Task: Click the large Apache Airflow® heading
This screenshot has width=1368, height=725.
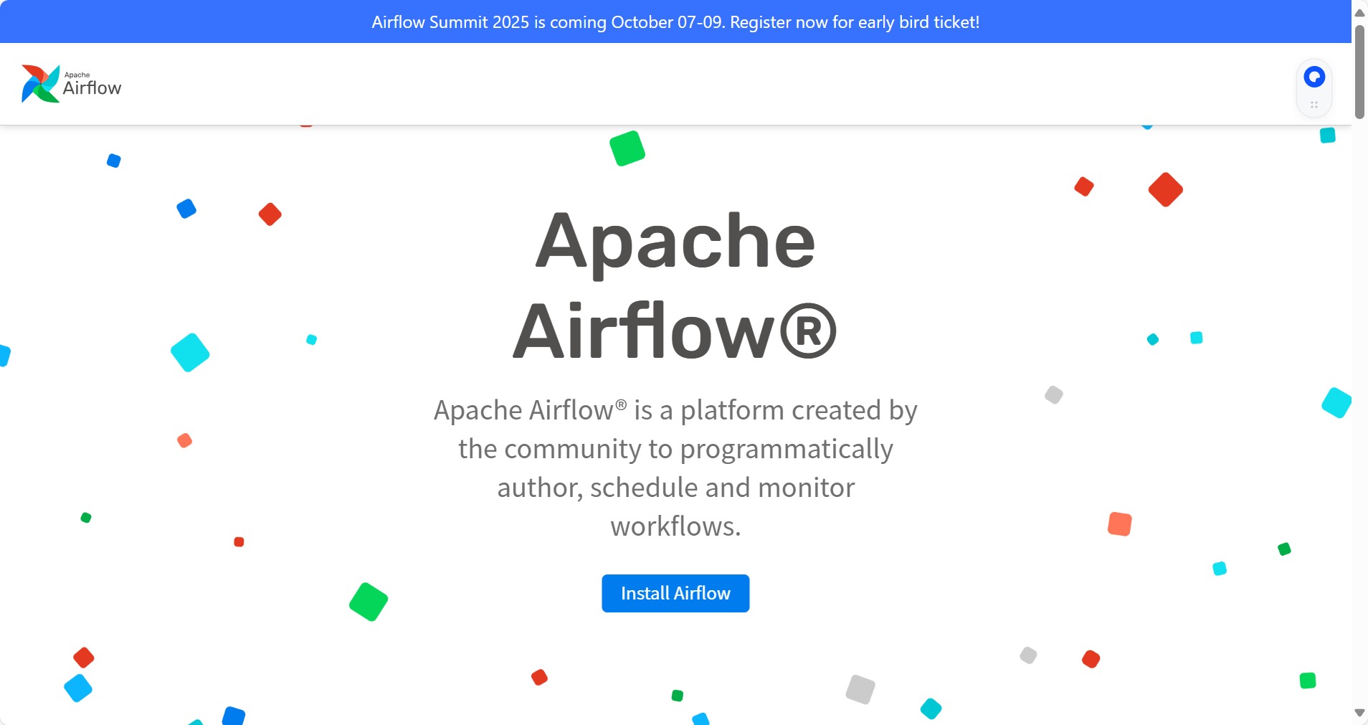Action: tap(675, 285)
